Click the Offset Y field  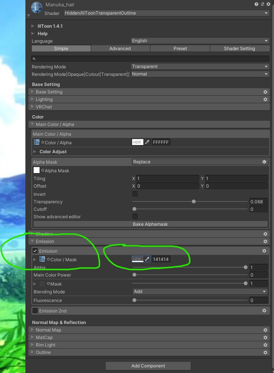point(236,186)
